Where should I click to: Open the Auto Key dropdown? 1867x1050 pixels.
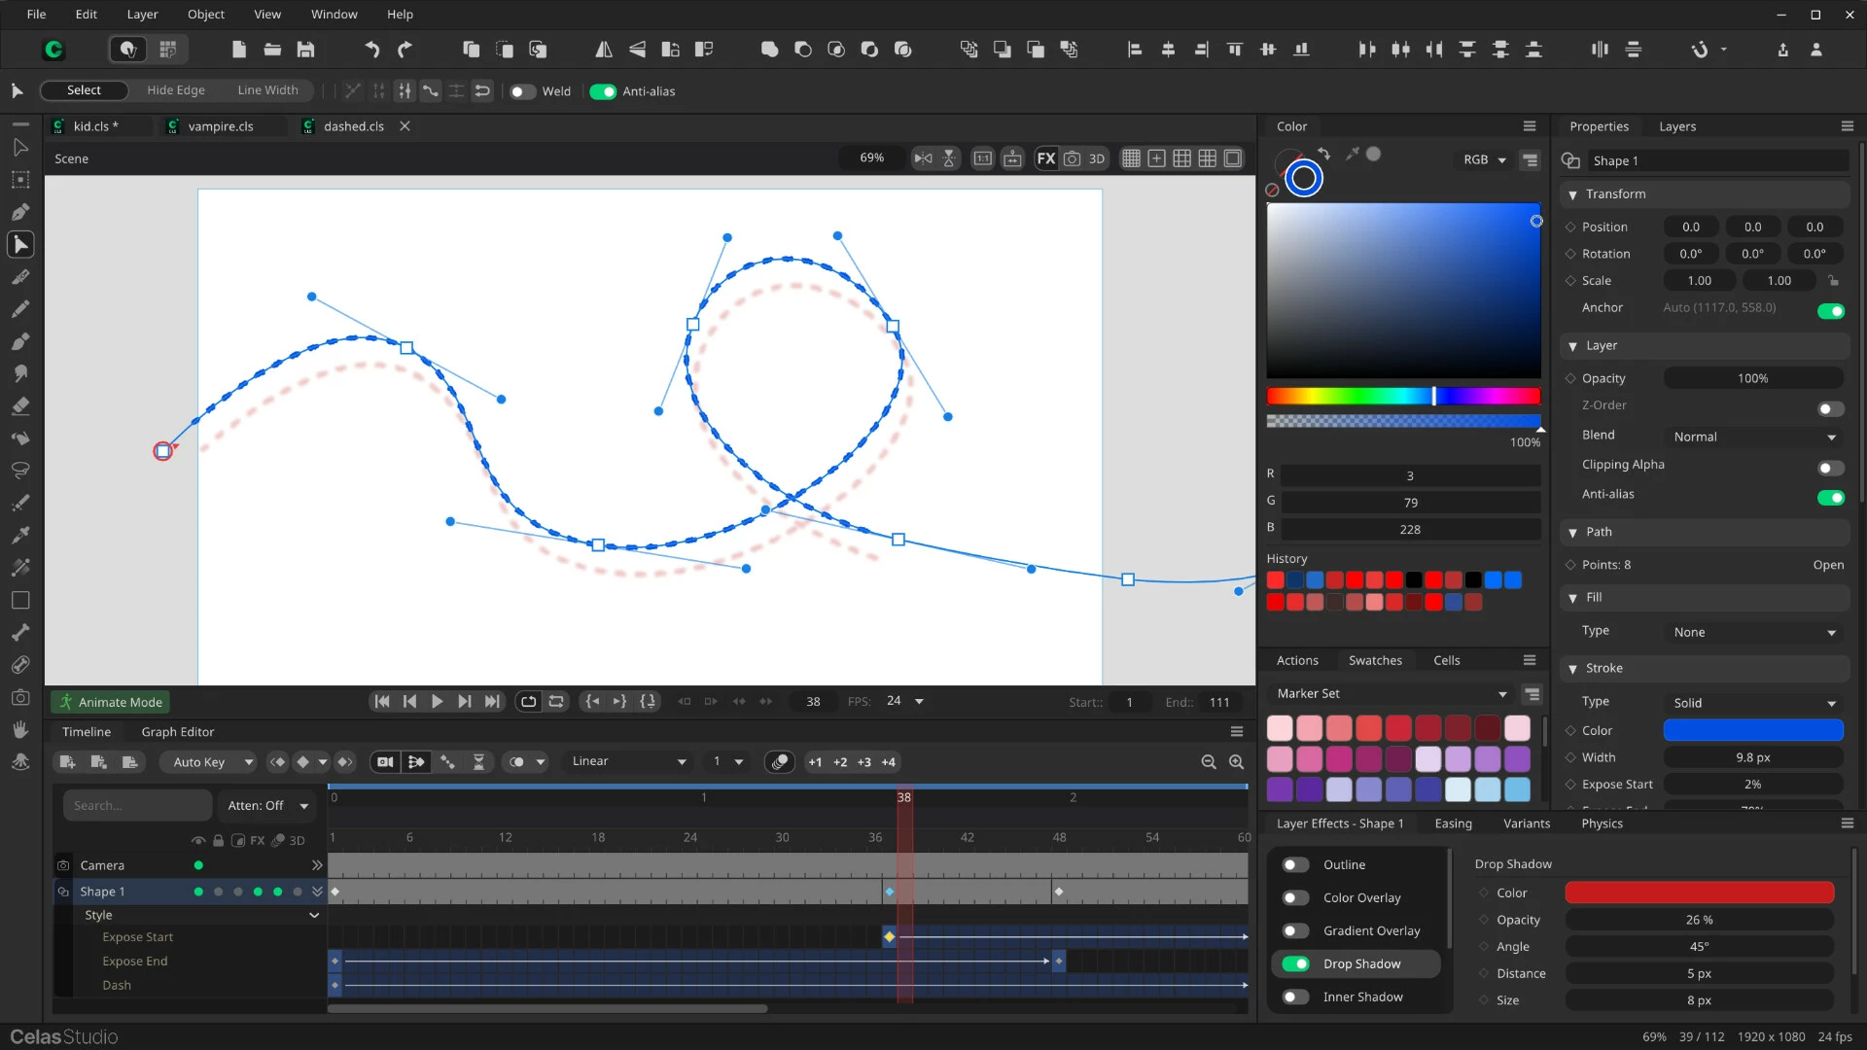208,762
